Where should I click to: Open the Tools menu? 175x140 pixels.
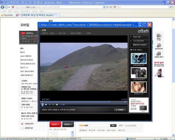(35, 11)
